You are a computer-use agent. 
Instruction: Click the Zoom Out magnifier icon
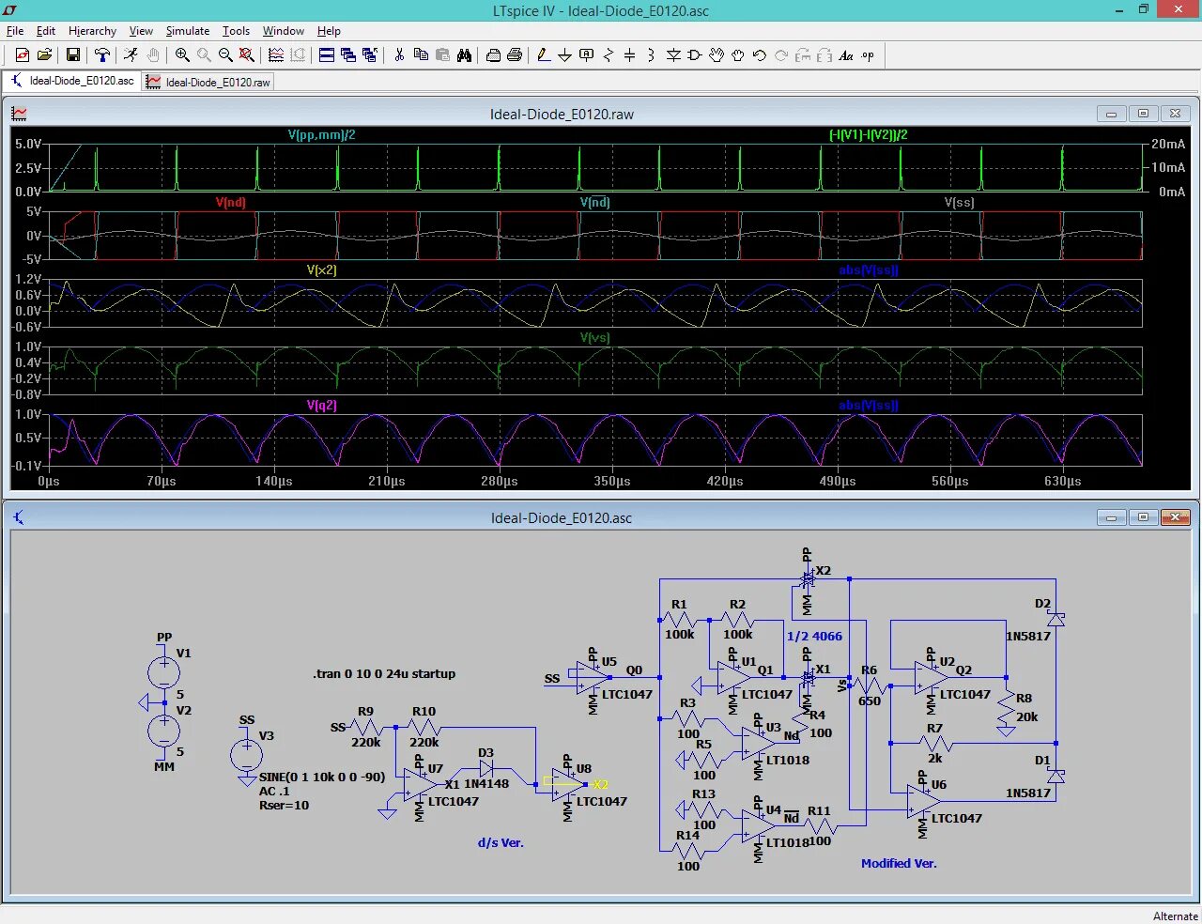coord(225,55)
